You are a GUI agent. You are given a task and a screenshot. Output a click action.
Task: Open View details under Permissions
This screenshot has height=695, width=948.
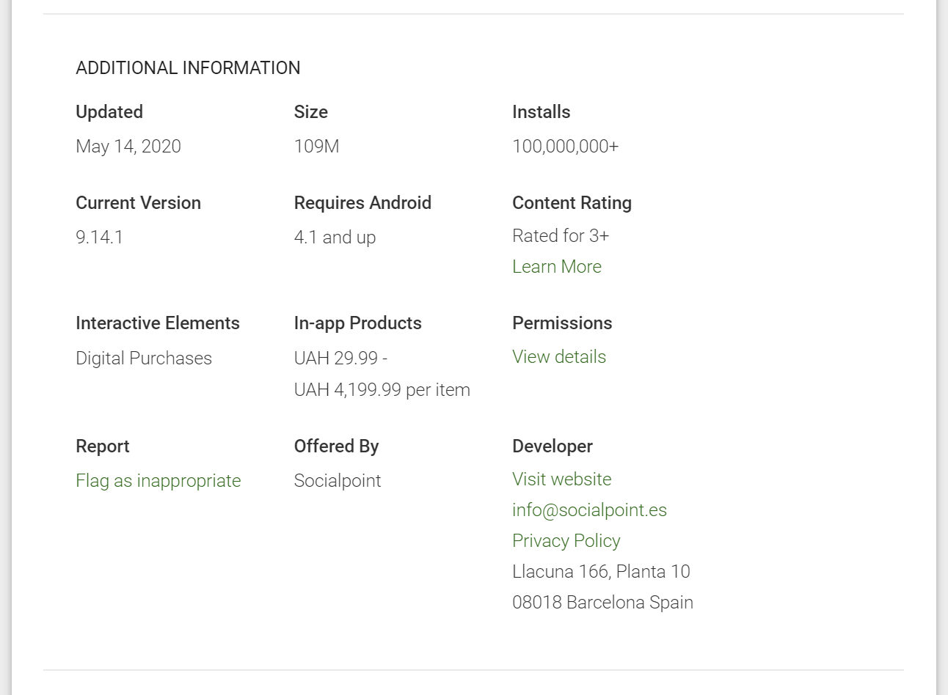558,357
